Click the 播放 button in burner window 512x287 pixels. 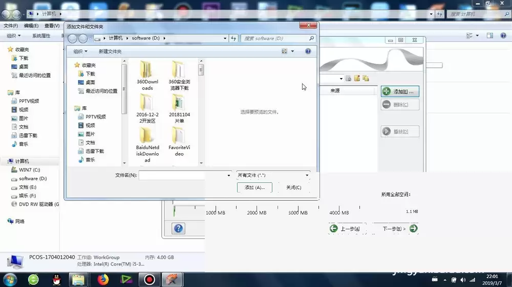tap(400, 131)
